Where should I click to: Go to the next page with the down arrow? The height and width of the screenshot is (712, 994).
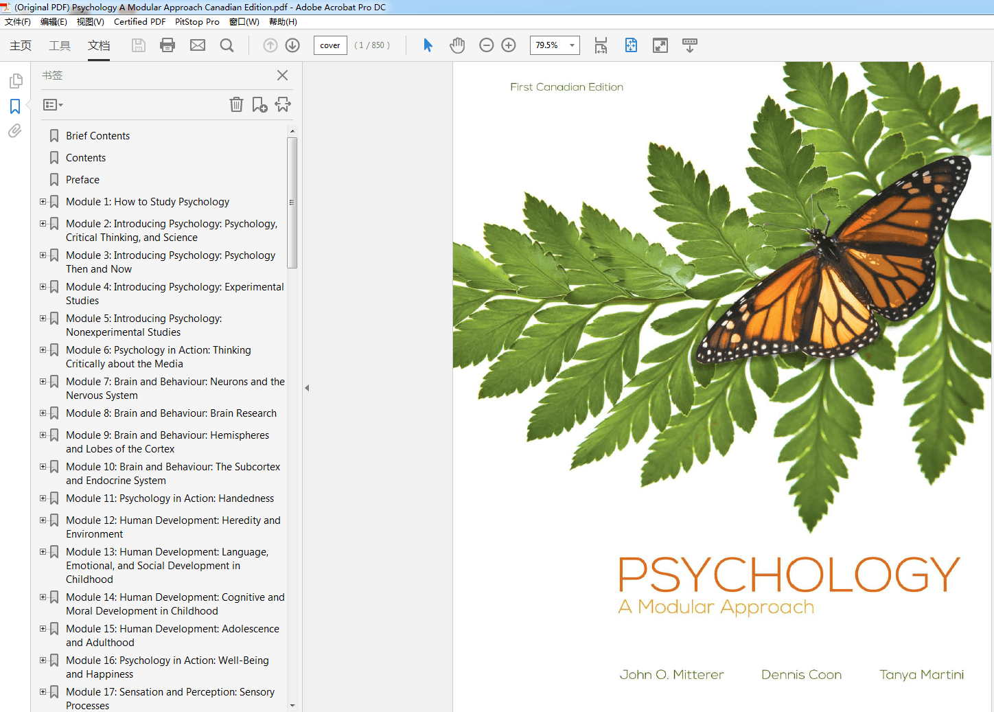tap(292, 45)
